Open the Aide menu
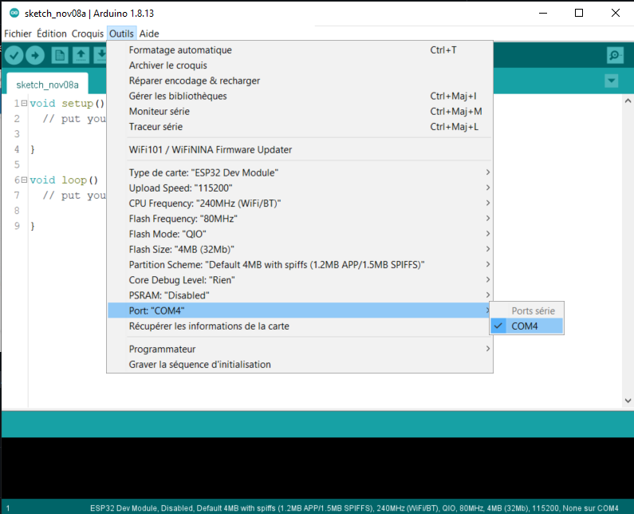Viewport: 634px width, 514px height. click(x=149, y=34)
